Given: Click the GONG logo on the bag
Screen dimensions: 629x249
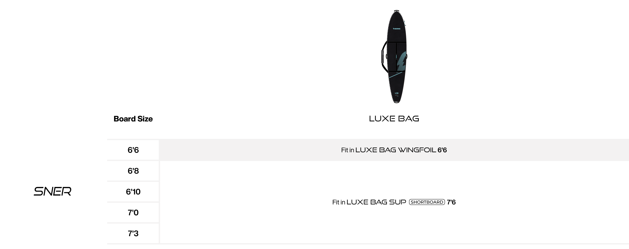Looking at the screenshot, I should [397, 29].
